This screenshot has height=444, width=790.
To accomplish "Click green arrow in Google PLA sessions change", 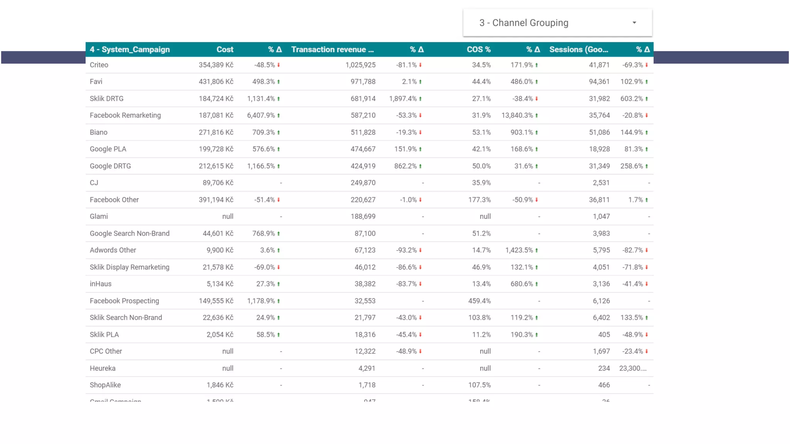I will (647, 149).
